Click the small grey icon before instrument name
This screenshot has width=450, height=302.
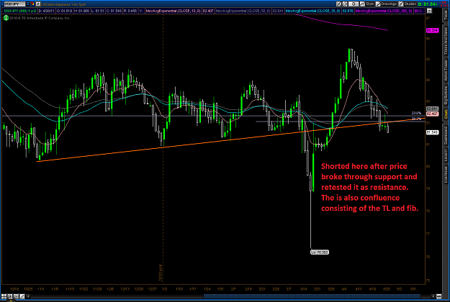point(38,4)
